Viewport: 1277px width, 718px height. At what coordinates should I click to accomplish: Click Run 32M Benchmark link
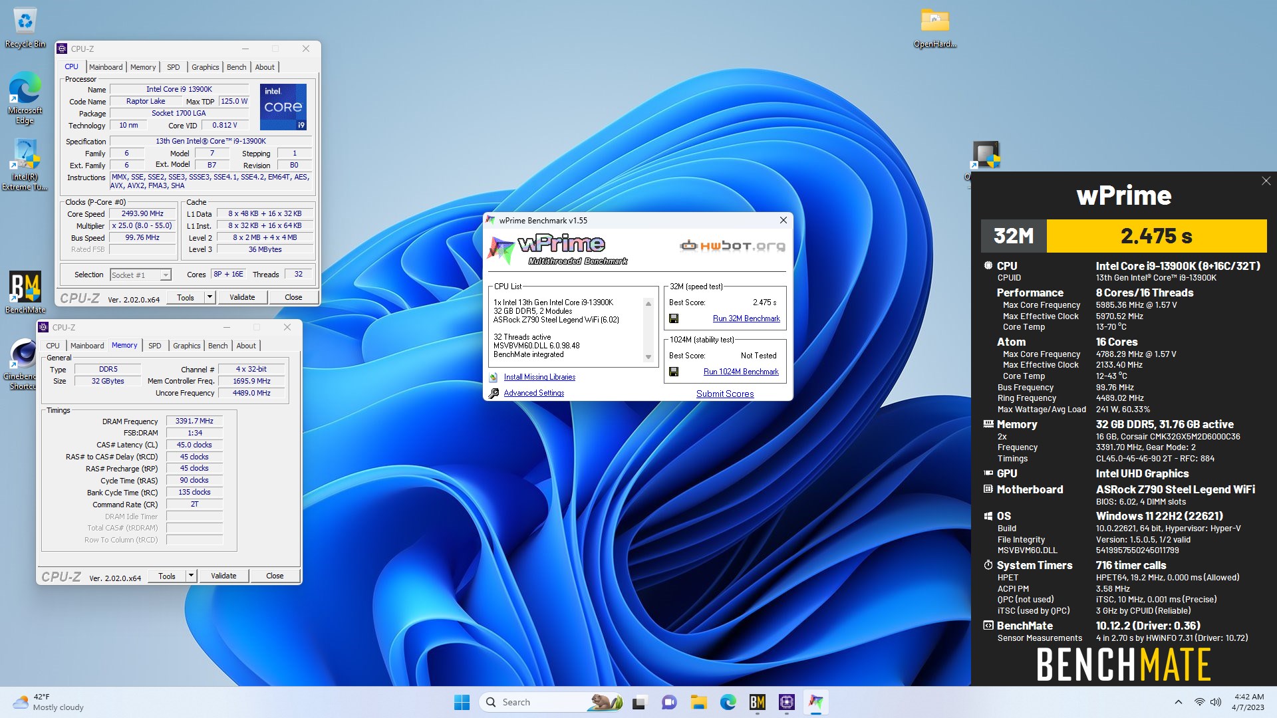pos(746,318)
